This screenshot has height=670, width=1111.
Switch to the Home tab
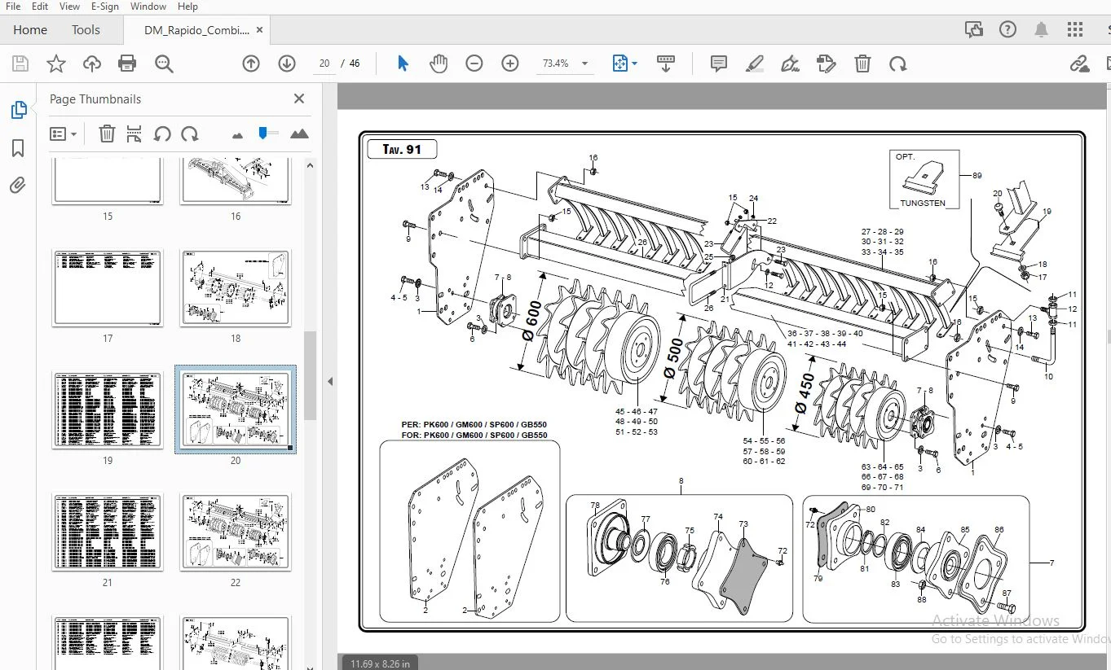(30, 30)
